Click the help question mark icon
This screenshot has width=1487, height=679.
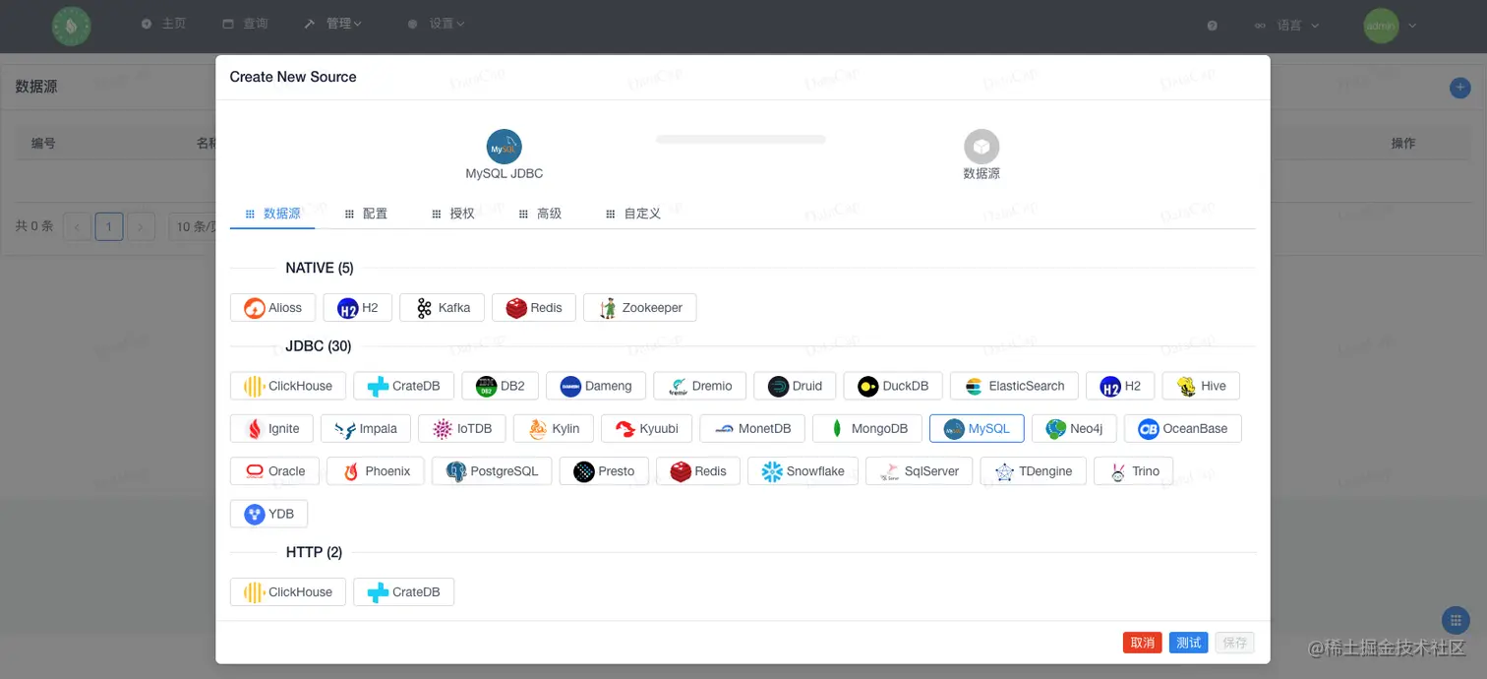point(1212,26)
